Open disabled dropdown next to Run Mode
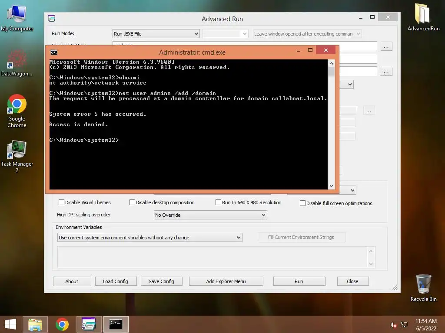Viewport: 445px width, 333px height. (x=225, y=34)
